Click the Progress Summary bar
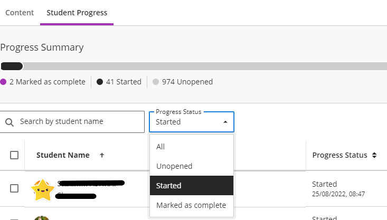The height and width of the screenshot is (220, 387). coord(193,66)
